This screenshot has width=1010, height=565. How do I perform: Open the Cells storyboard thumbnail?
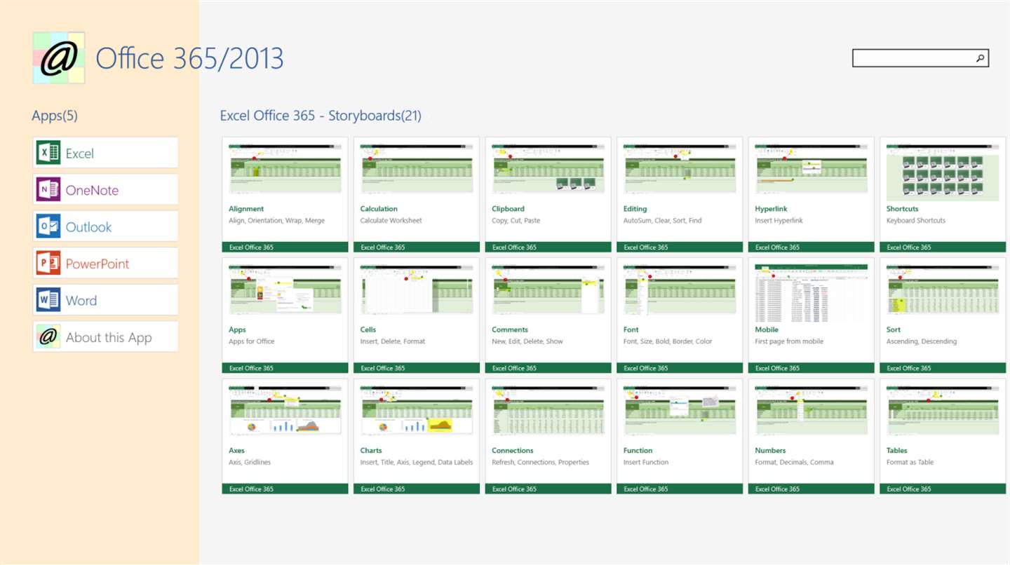[417, 291]
